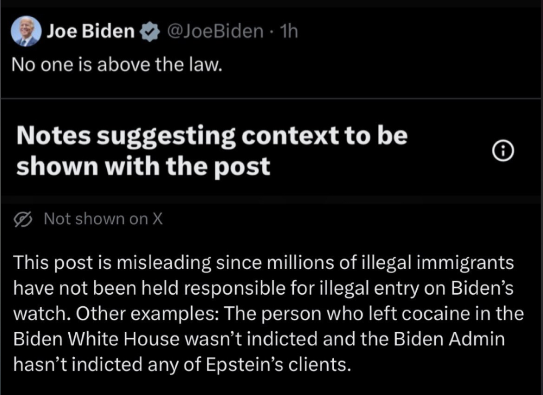This screenshot has height=395, width=543.
Task: Click the "shown with the post" heading line
Action: click(143, 165)
